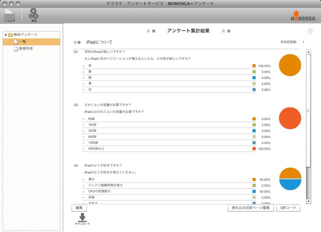Click the Q2 red pie chart
The height and width of the screenshot is (232, 321).
[x=290, y=118]
